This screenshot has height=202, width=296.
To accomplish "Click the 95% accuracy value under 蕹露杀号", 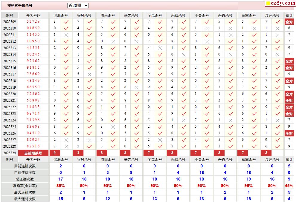I will (x=248, y=186).
